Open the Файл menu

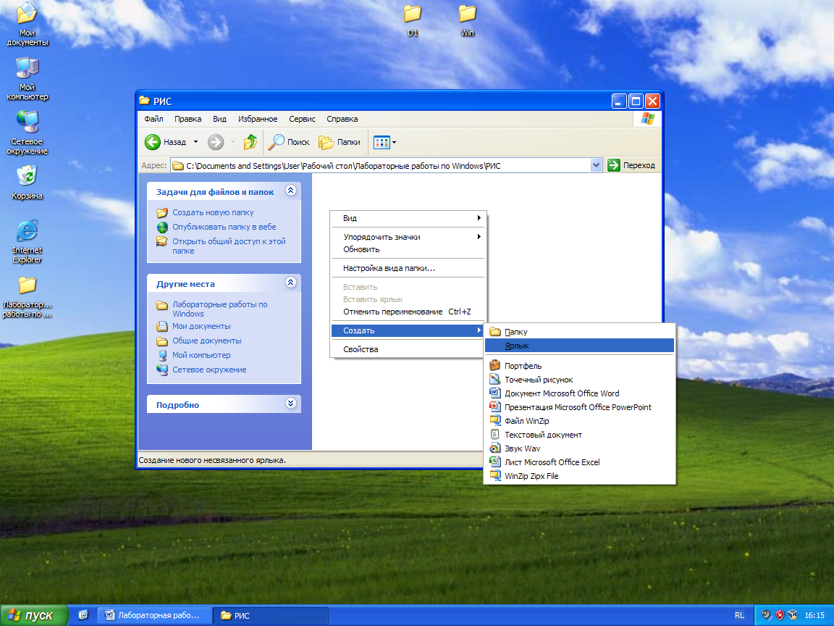click(x=153, y=119)
